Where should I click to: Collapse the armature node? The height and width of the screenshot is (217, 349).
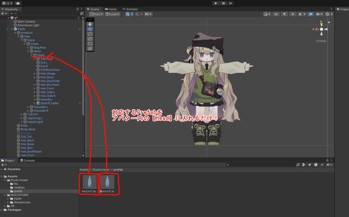[x=15, y=33]
